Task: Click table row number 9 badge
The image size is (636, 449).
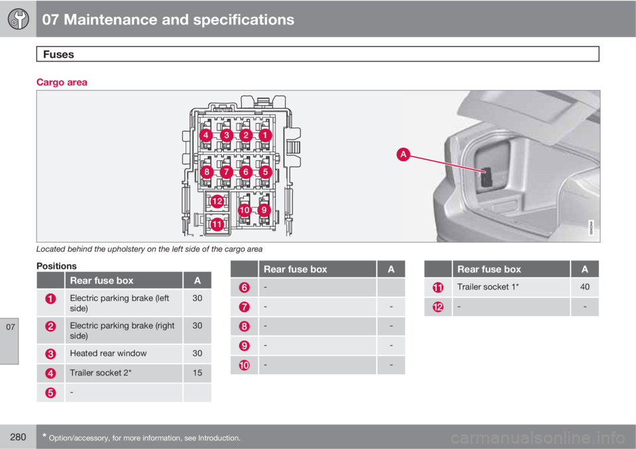Action: point(244,346)
